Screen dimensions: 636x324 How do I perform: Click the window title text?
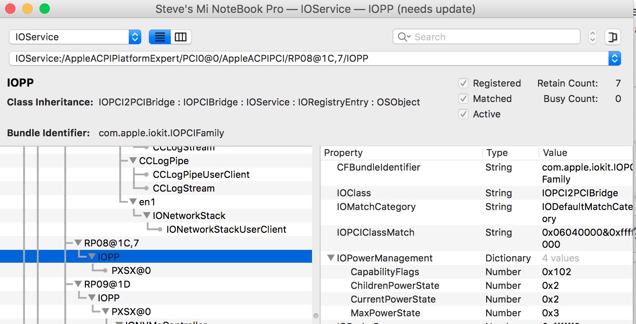[x=315, y=9]
